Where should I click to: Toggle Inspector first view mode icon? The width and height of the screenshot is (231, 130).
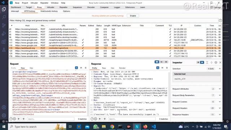tap(198, 62)
